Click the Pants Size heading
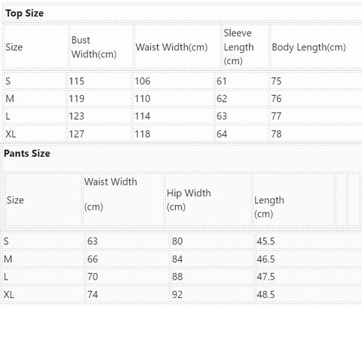 [27, 153]
